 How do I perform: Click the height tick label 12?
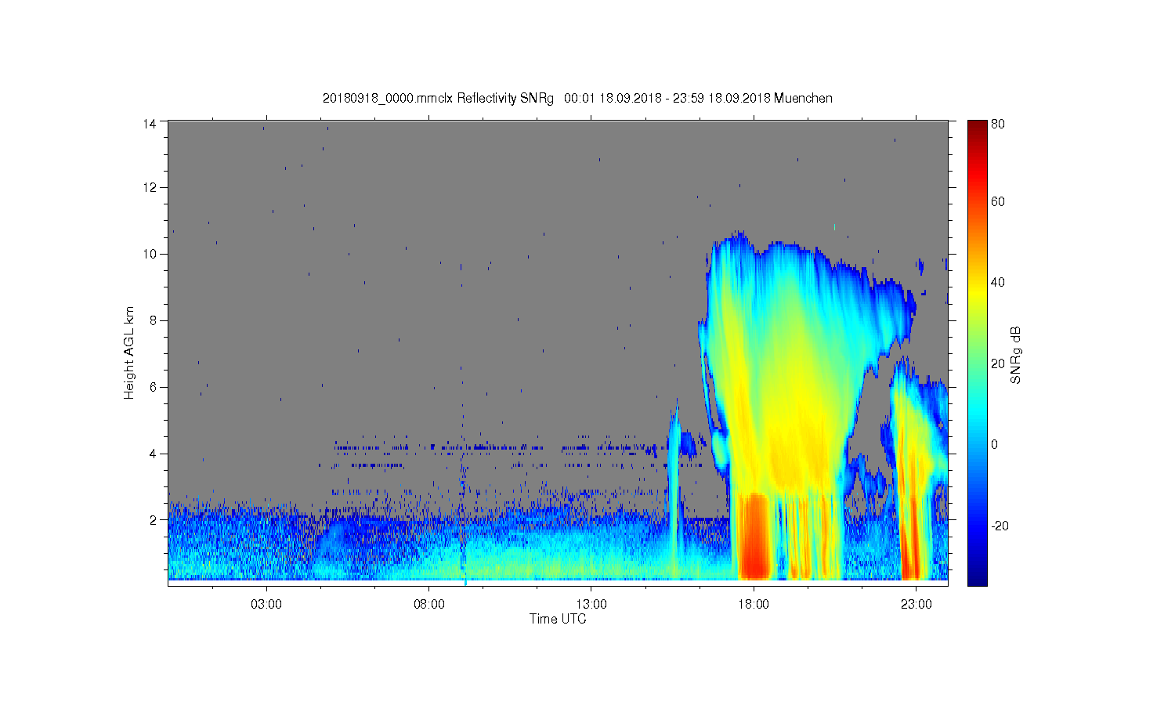(150, 187)
